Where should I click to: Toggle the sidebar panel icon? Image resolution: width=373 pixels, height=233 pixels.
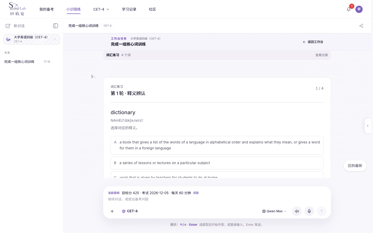pyautogui.click(x=55, y=26)
